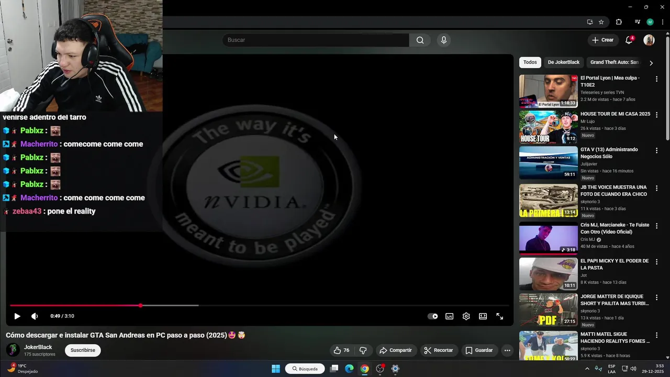
Task: Switch to theater mode view
Action: (x=483, y=316)
